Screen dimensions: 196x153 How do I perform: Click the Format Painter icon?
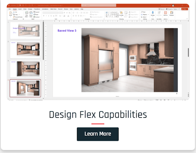coord(14,17)
